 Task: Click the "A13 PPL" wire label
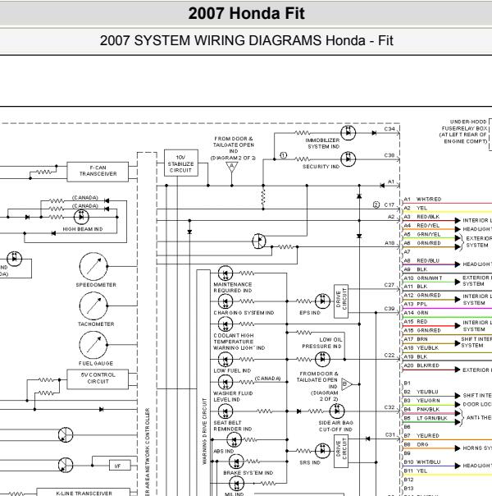pos(416,304)
